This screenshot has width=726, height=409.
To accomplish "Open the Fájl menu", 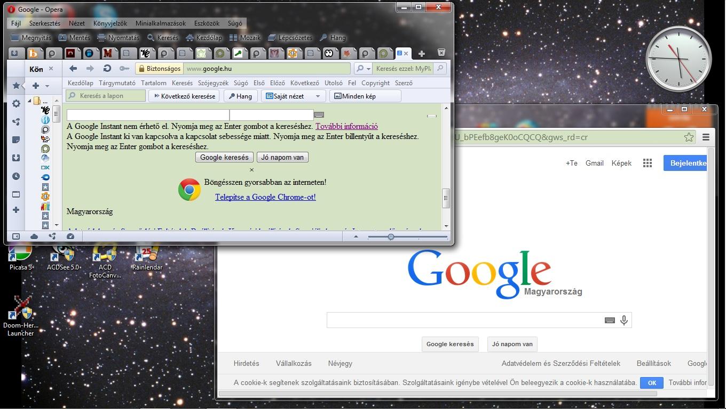I will tap(15, 23).
